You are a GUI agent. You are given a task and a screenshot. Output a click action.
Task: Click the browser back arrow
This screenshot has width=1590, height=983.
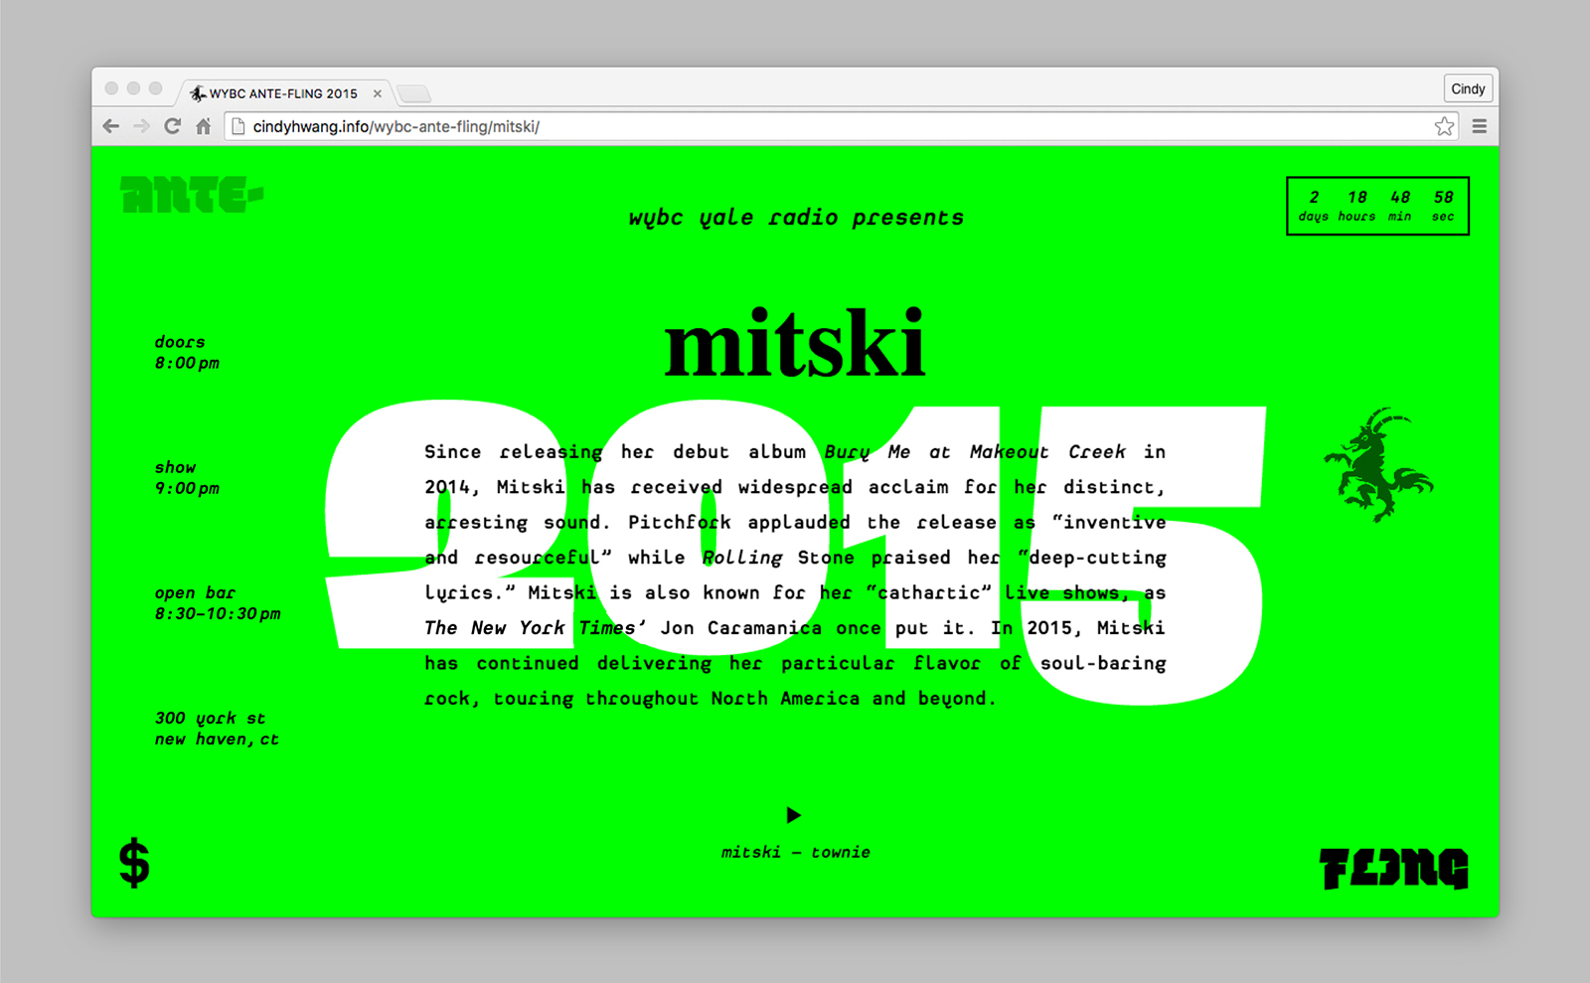pyautogui.click(x=111, y=126)
